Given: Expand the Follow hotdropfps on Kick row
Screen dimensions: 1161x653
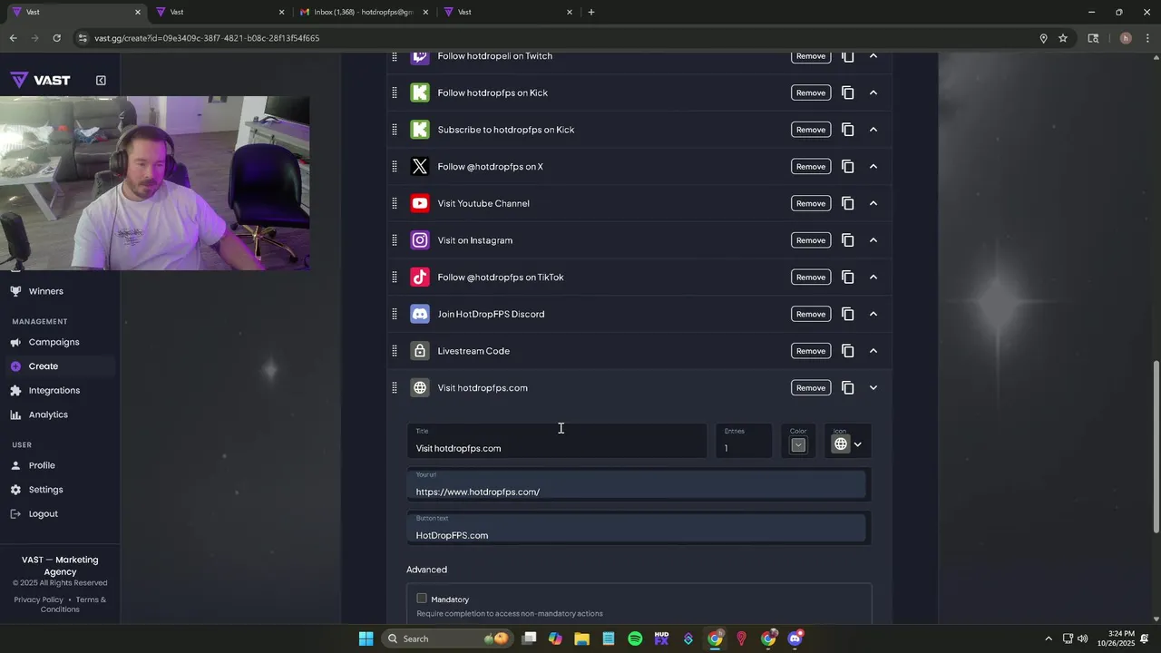Looking at the screenshot, I should [x=873, y=93].
